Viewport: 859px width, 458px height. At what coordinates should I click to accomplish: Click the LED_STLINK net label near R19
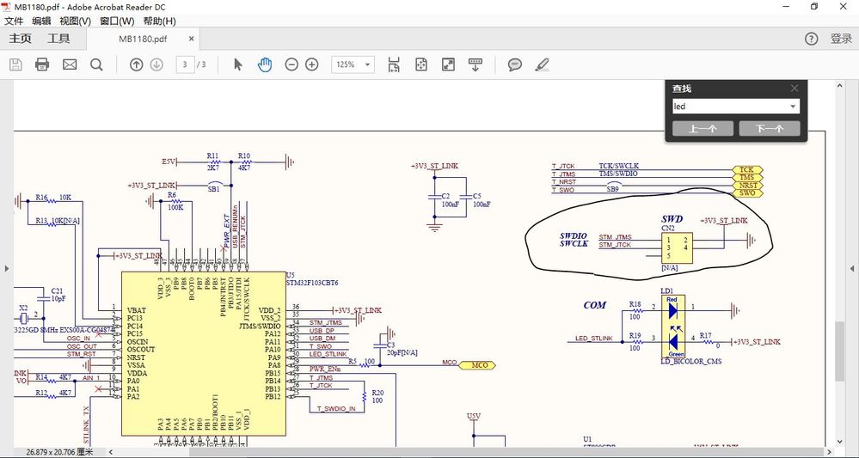coord(594,339)
